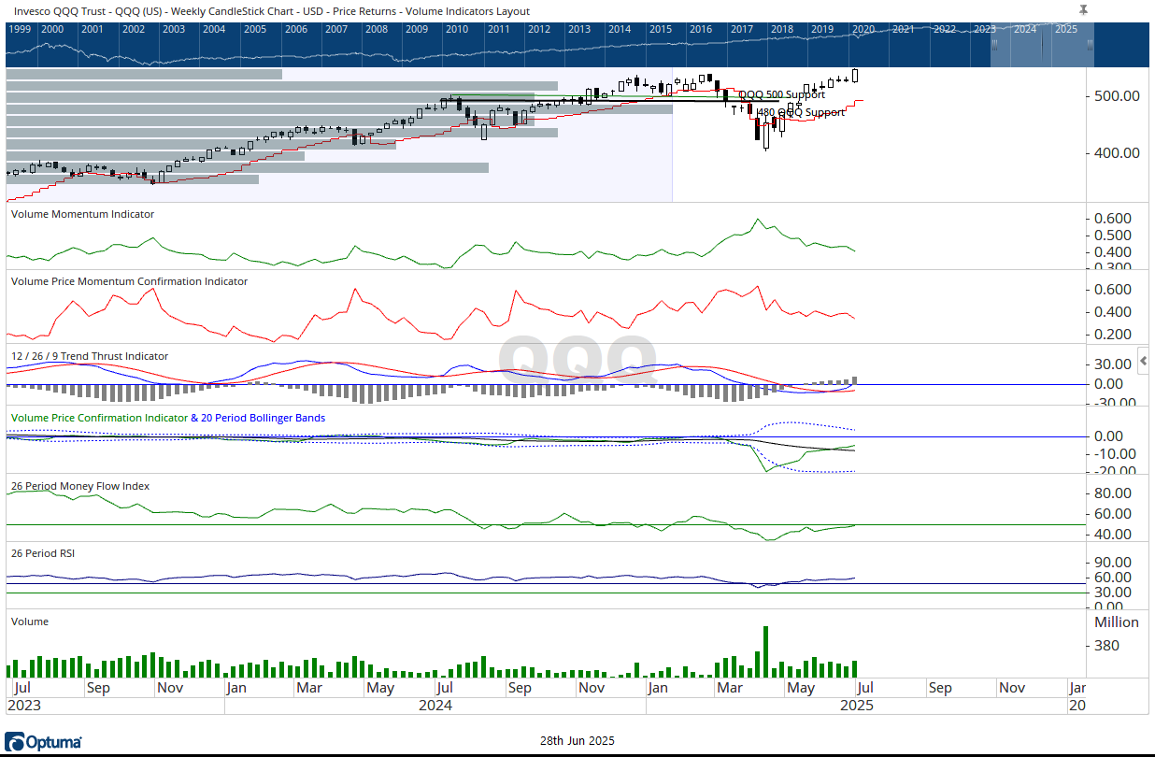The height and width of the screenshot is (757, 1155).
Task: Click the Invesco QQQ Trust chart title
Action: 270,11
